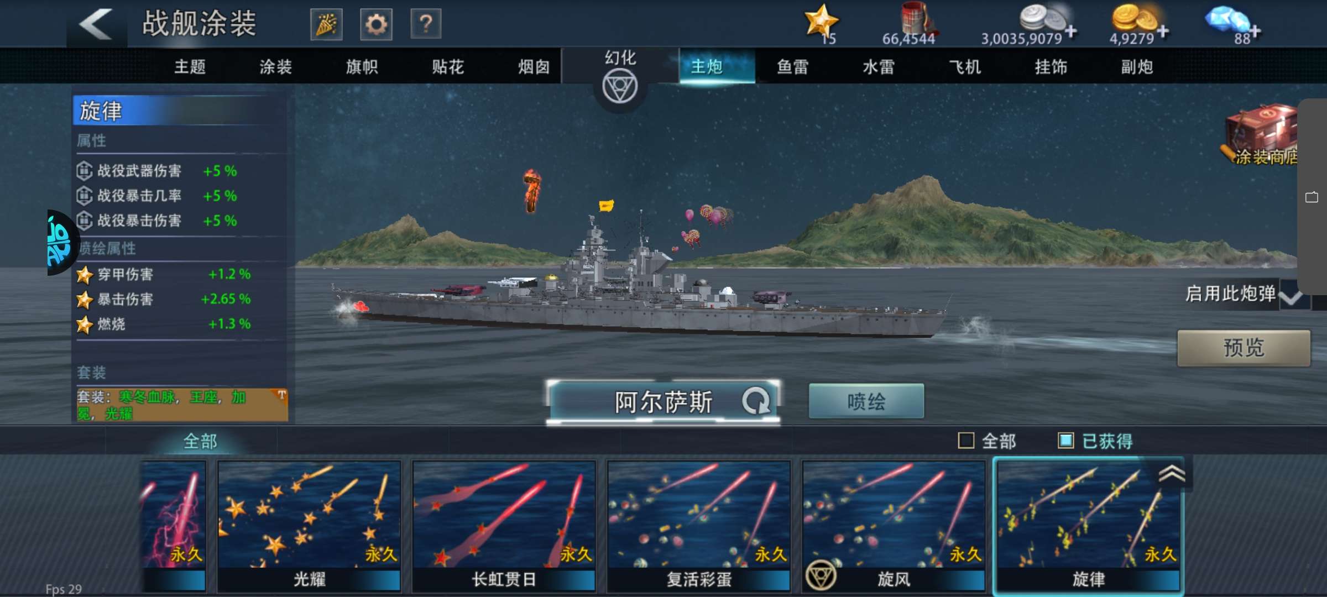Add silver coins with plus icon

click(1071, 31)
